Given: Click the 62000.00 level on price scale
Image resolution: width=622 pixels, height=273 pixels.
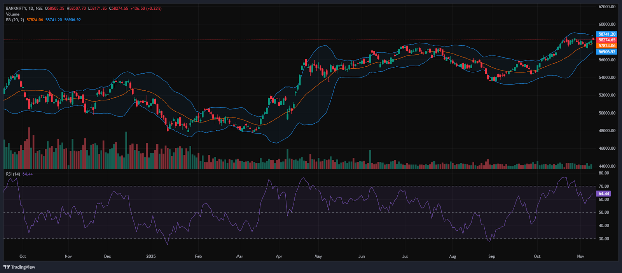Looking at the screenshot, I should [607, 7].
